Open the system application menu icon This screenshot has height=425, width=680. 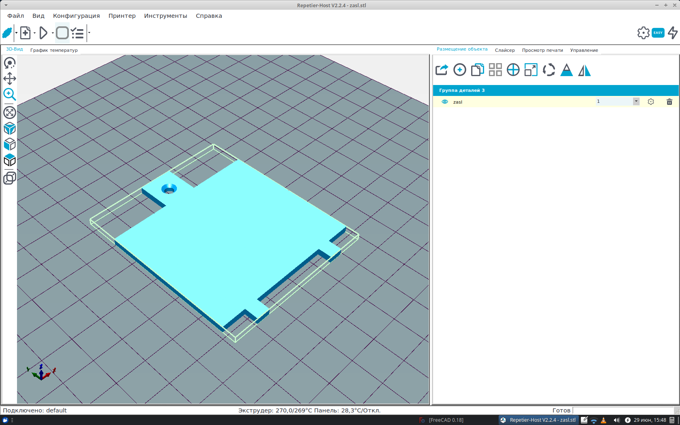[x=6, y=420]
